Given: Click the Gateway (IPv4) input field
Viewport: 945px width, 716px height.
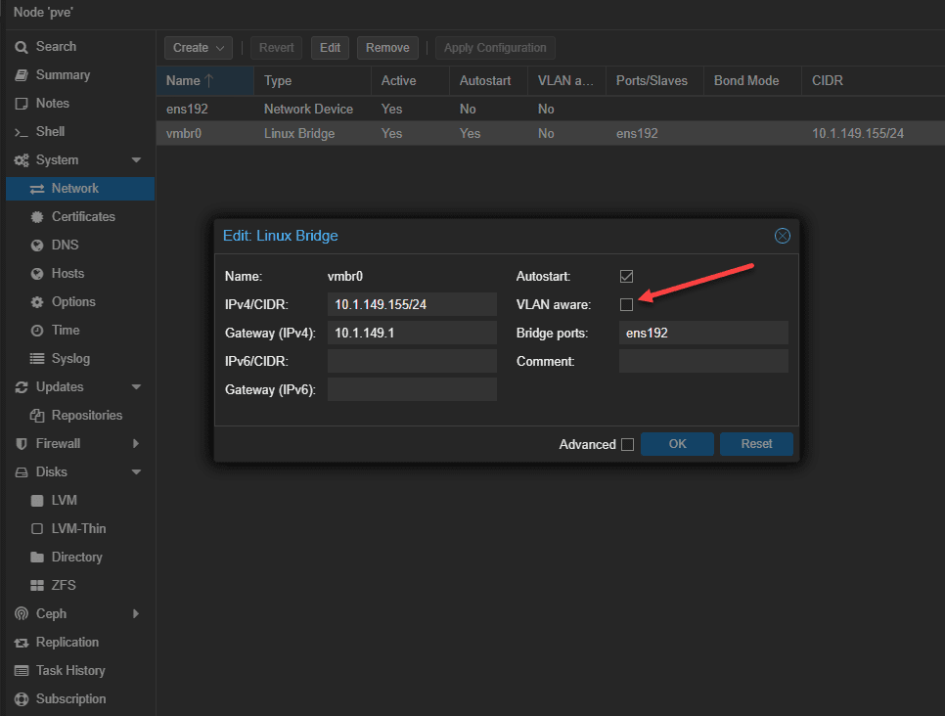Looking at the screenshot, I should point(412,334).
